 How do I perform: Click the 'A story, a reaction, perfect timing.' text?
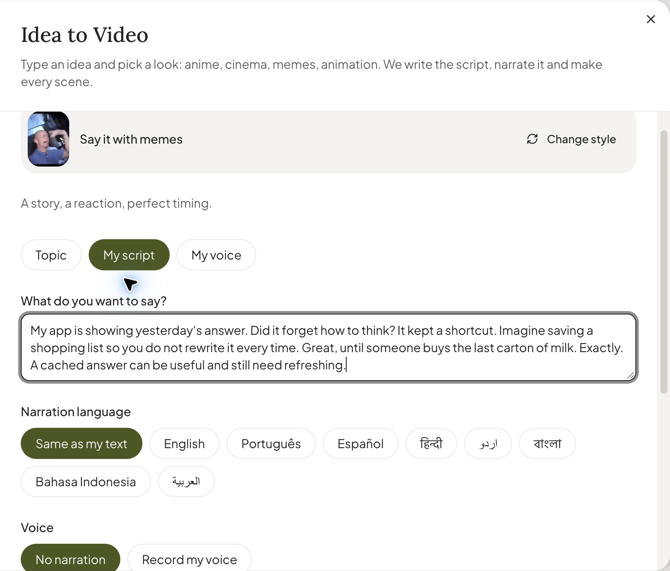[x=116, y=203]
